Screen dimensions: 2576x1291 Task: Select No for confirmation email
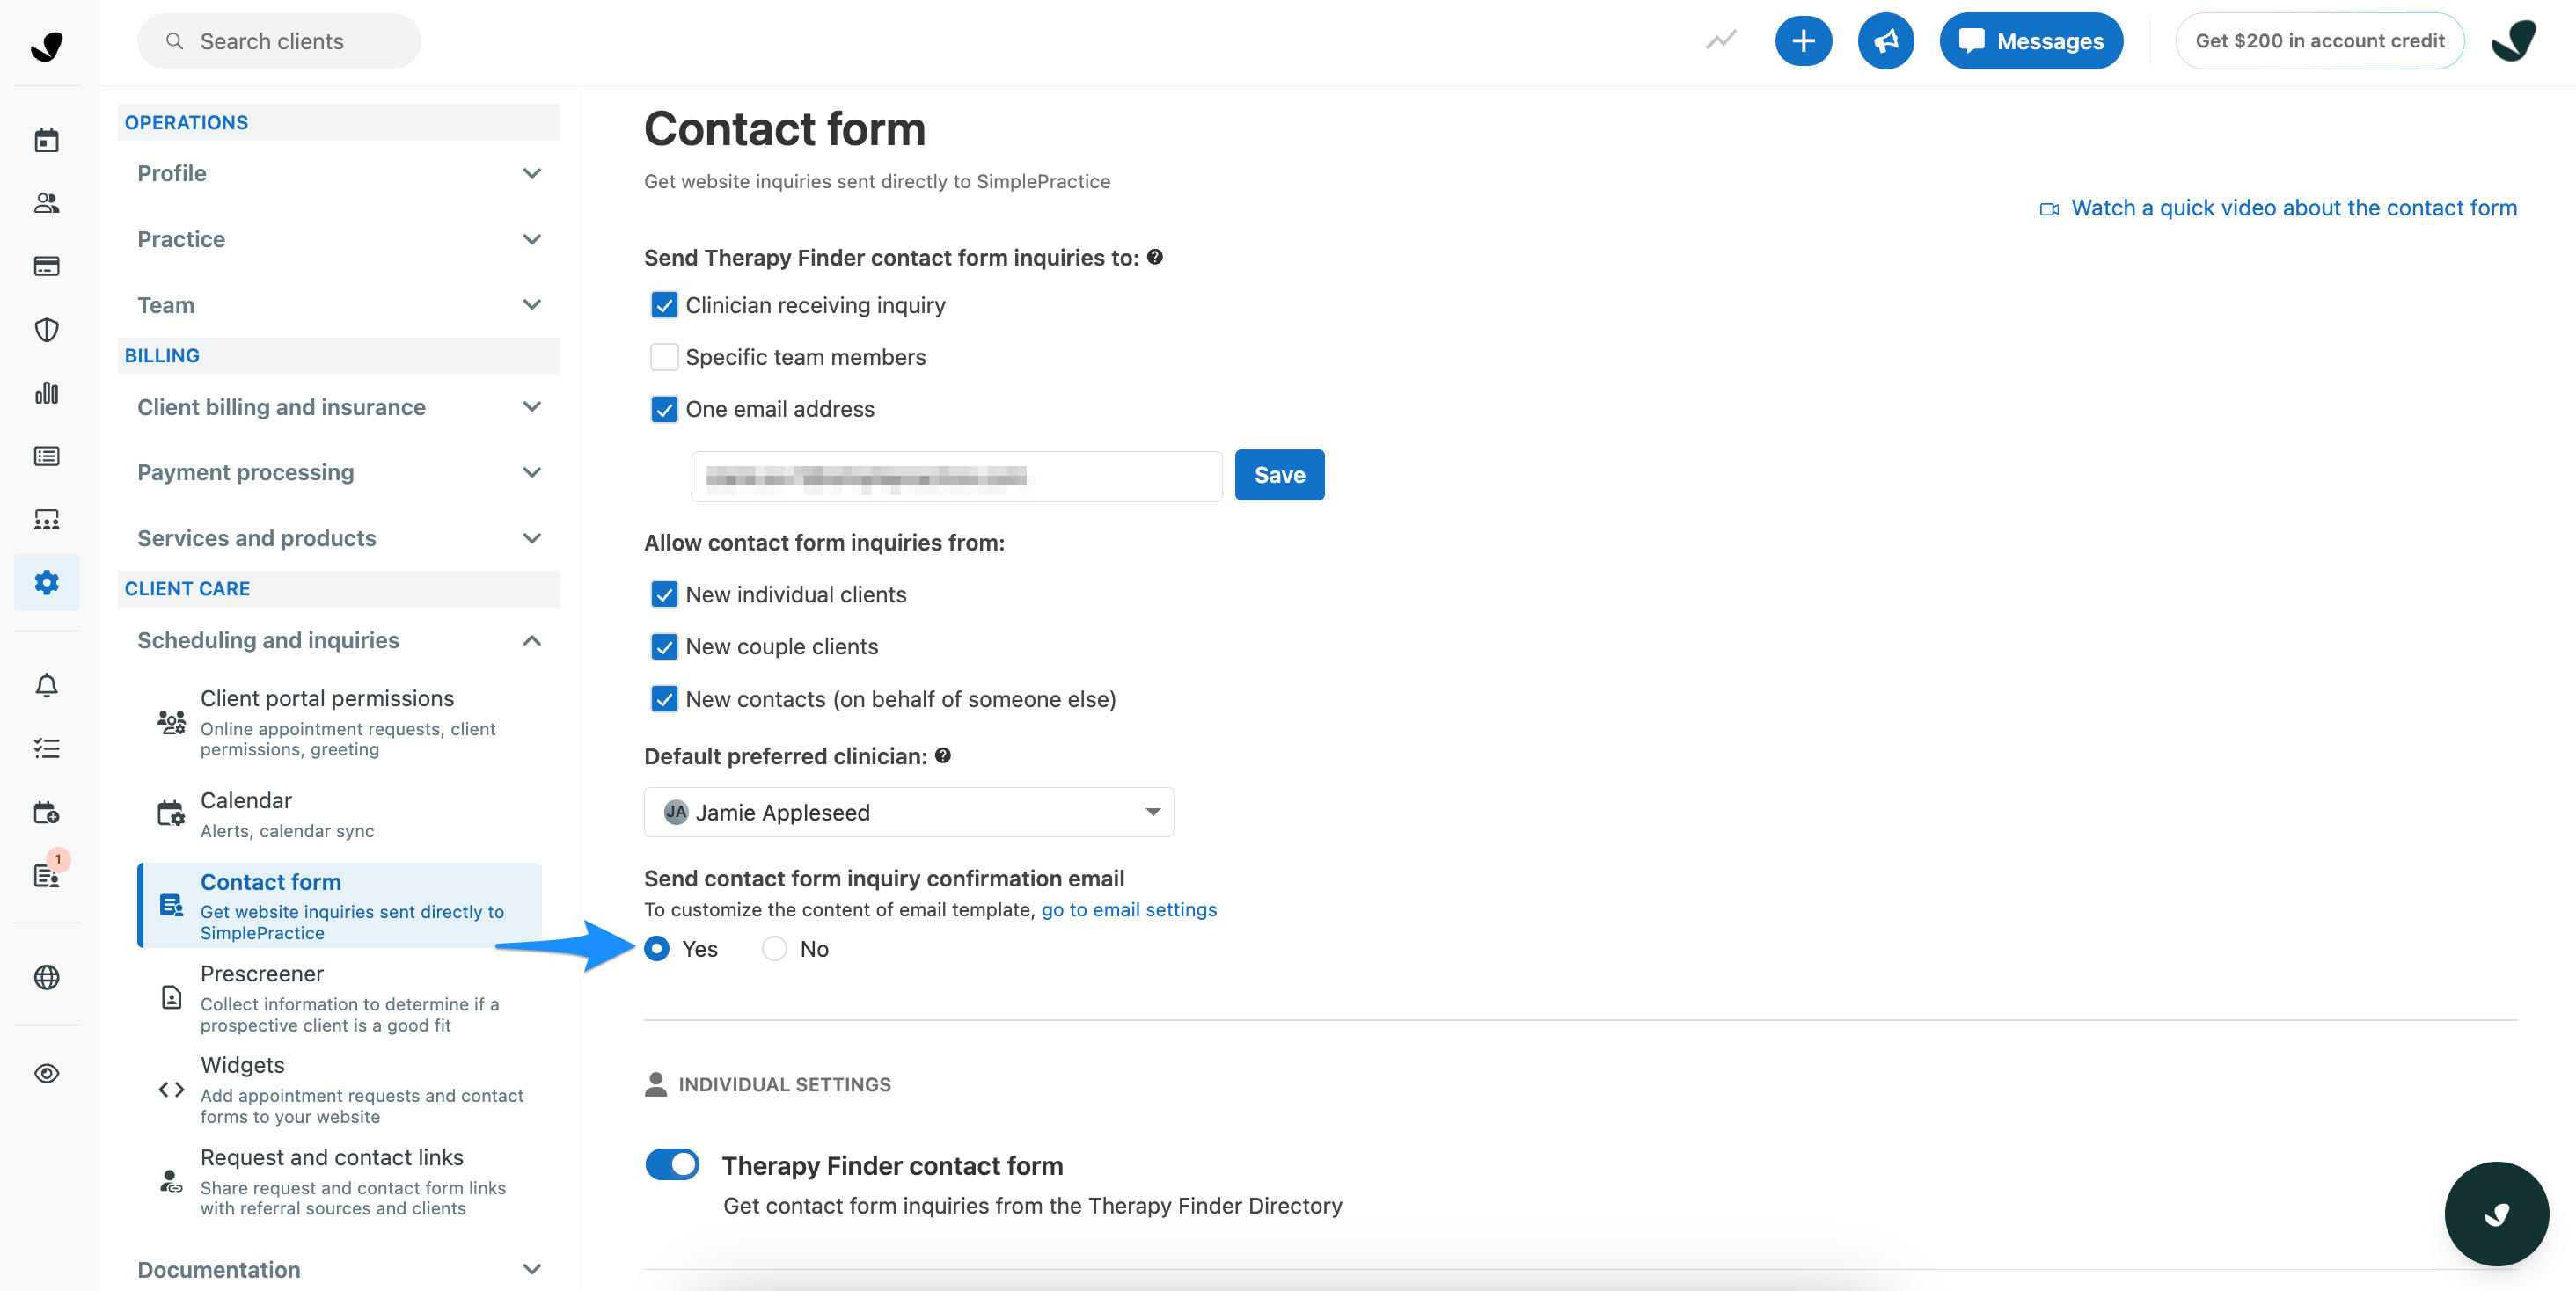click(774, 948)
